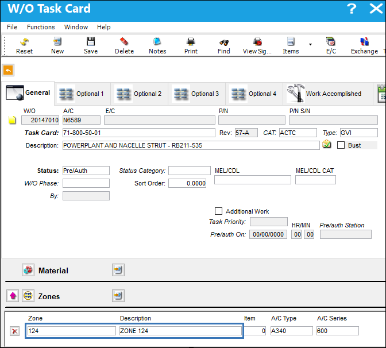Open the File menu
This screenshot has height=348, width=386.
click(12, 27)
